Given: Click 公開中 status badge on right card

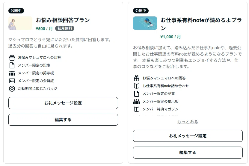Looking at the screenshot, I should pos(141,11).
